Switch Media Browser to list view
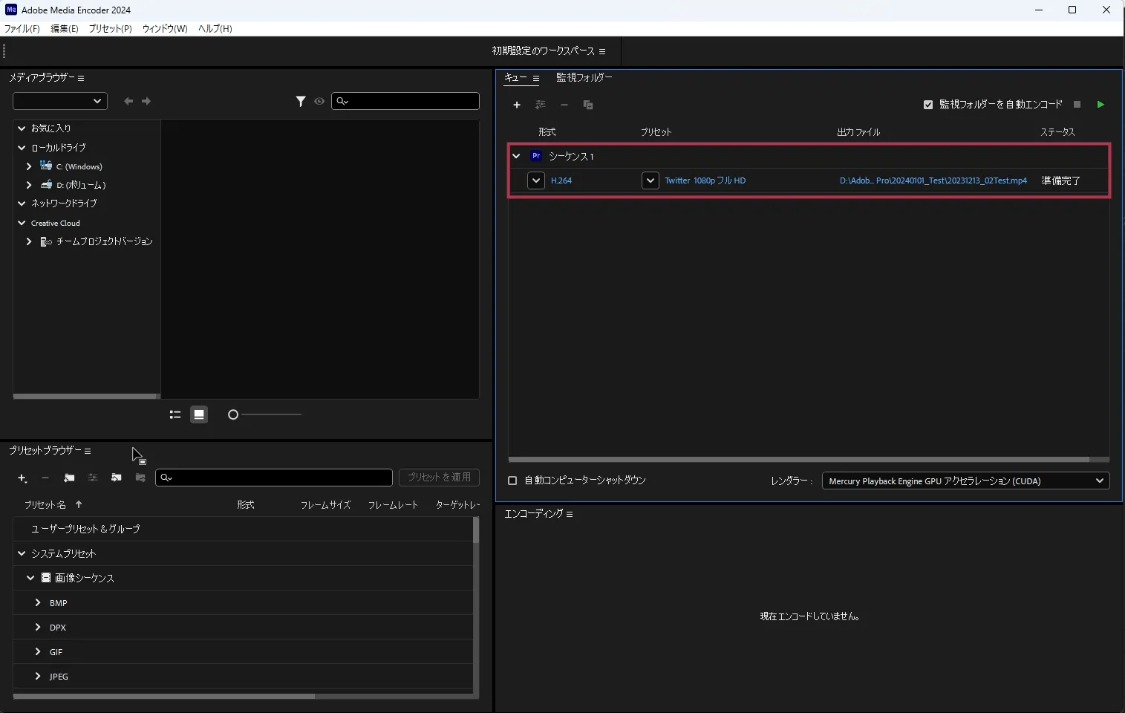The height and width of the screenshot is (713, 1125). (175, 414)
